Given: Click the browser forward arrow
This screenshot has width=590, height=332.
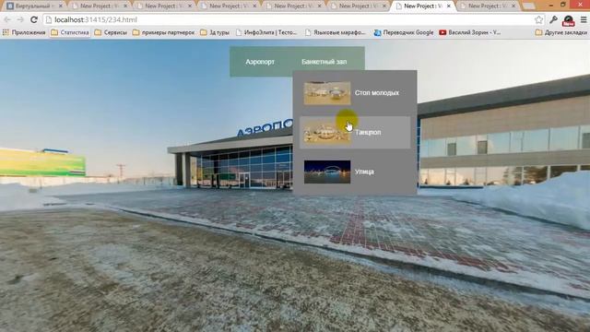Looking at the screenshot, I should [x=20, y=19].
